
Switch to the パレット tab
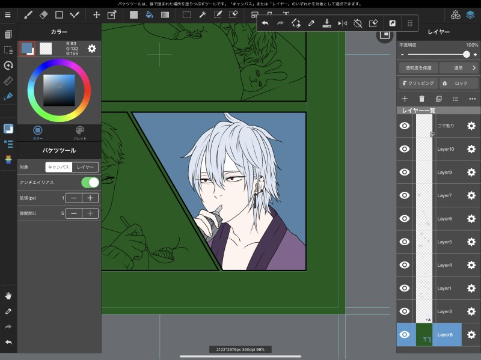click(x=80, y=132)
